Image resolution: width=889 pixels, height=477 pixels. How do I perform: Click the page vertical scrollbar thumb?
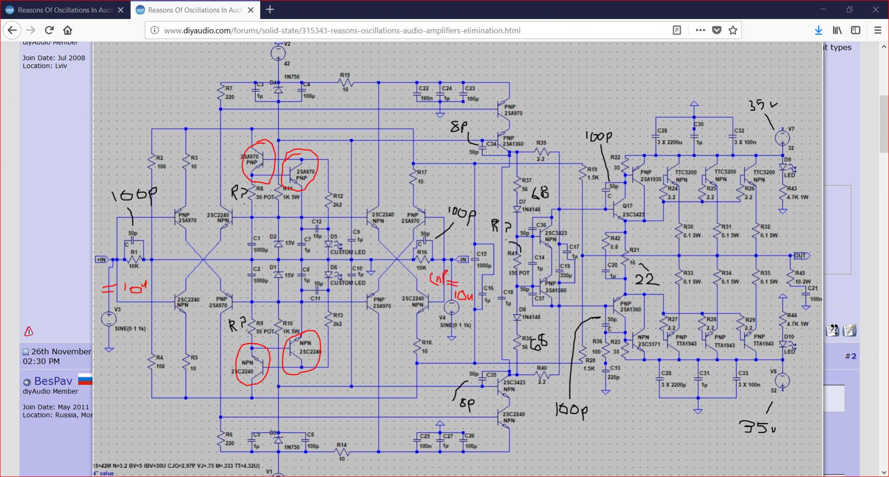coord(884,124)
